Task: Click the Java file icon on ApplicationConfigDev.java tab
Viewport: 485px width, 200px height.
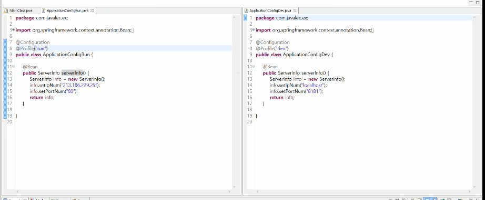Action: 246,10
